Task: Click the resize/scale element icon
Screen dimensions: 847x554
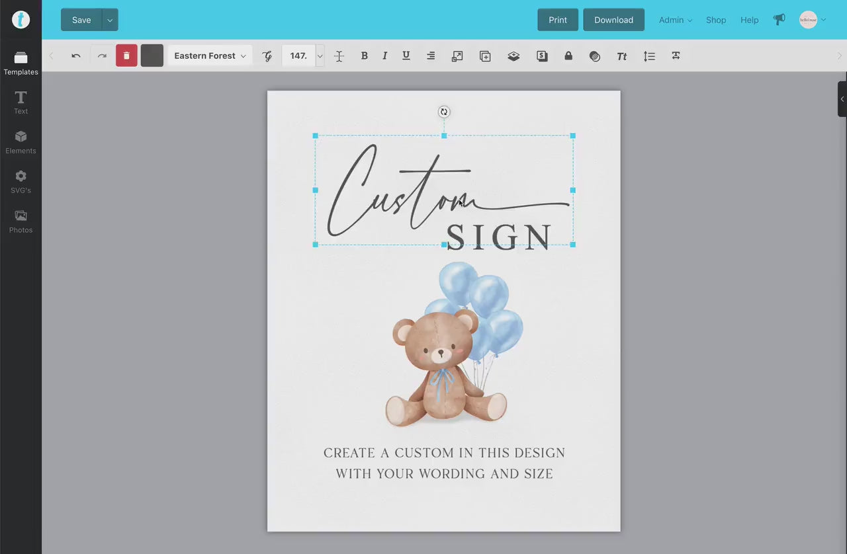Action: pos(457,56)
